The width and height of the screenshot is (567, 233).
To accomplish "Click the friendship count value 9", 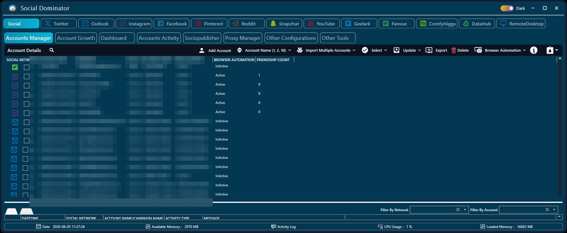I will coord(259,93).
